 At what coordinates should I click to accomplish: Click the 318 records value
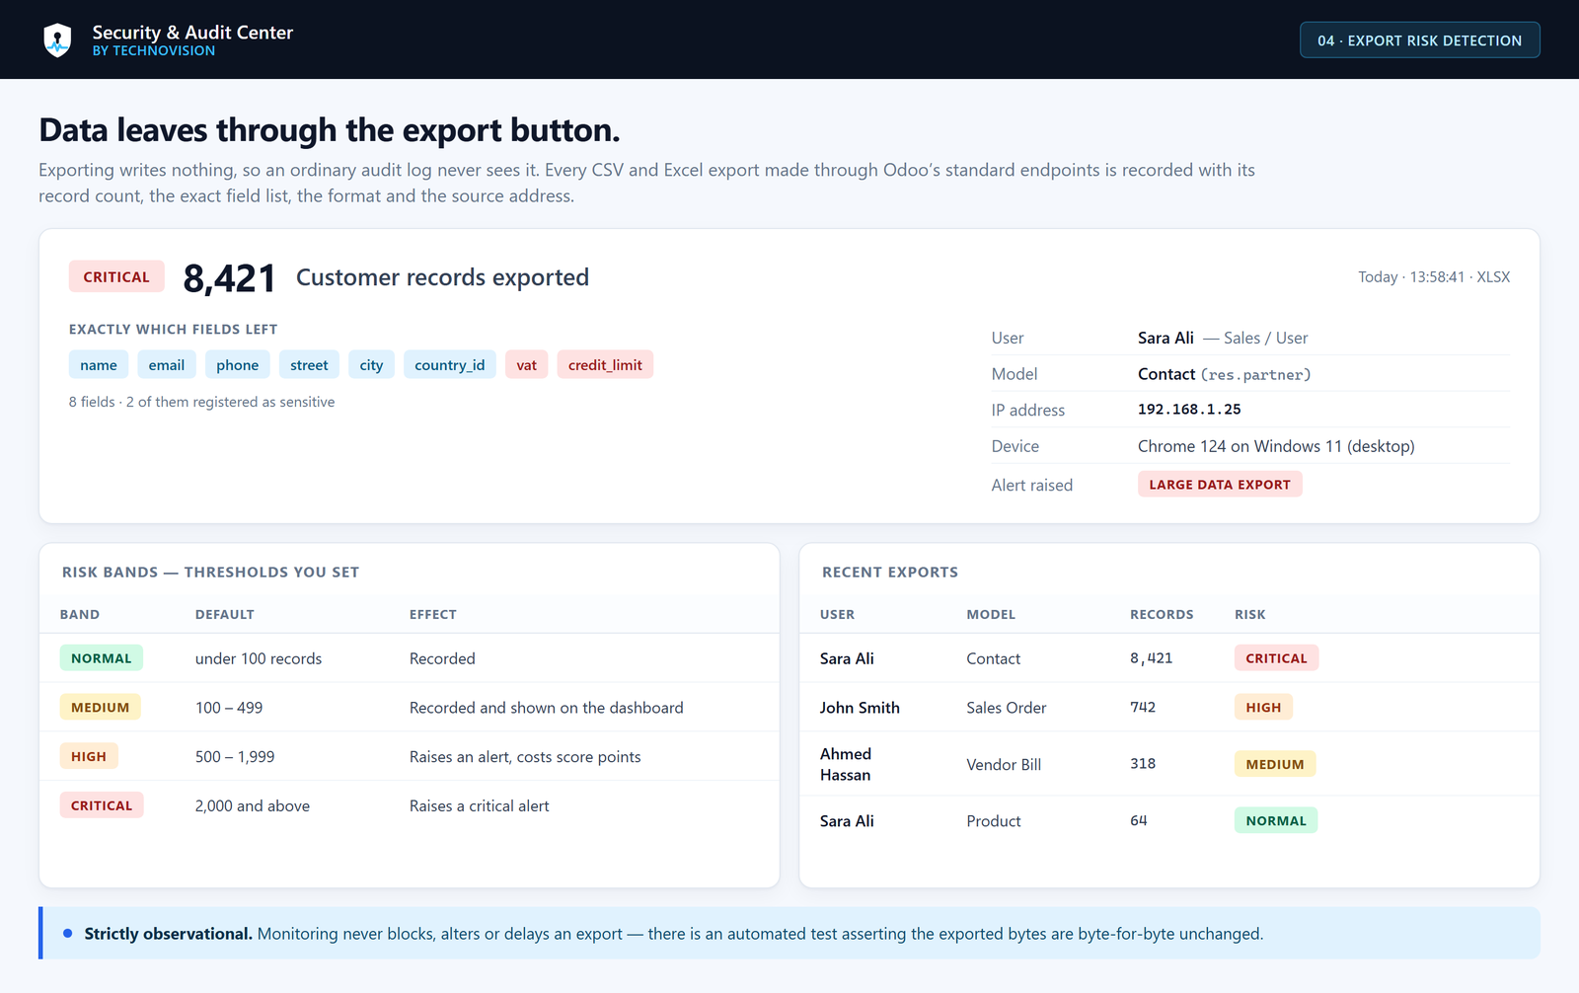[1143, 764]
